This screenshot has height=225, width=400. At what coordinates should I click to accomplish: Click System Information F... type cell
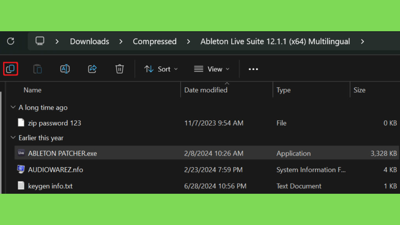(311, 170)
